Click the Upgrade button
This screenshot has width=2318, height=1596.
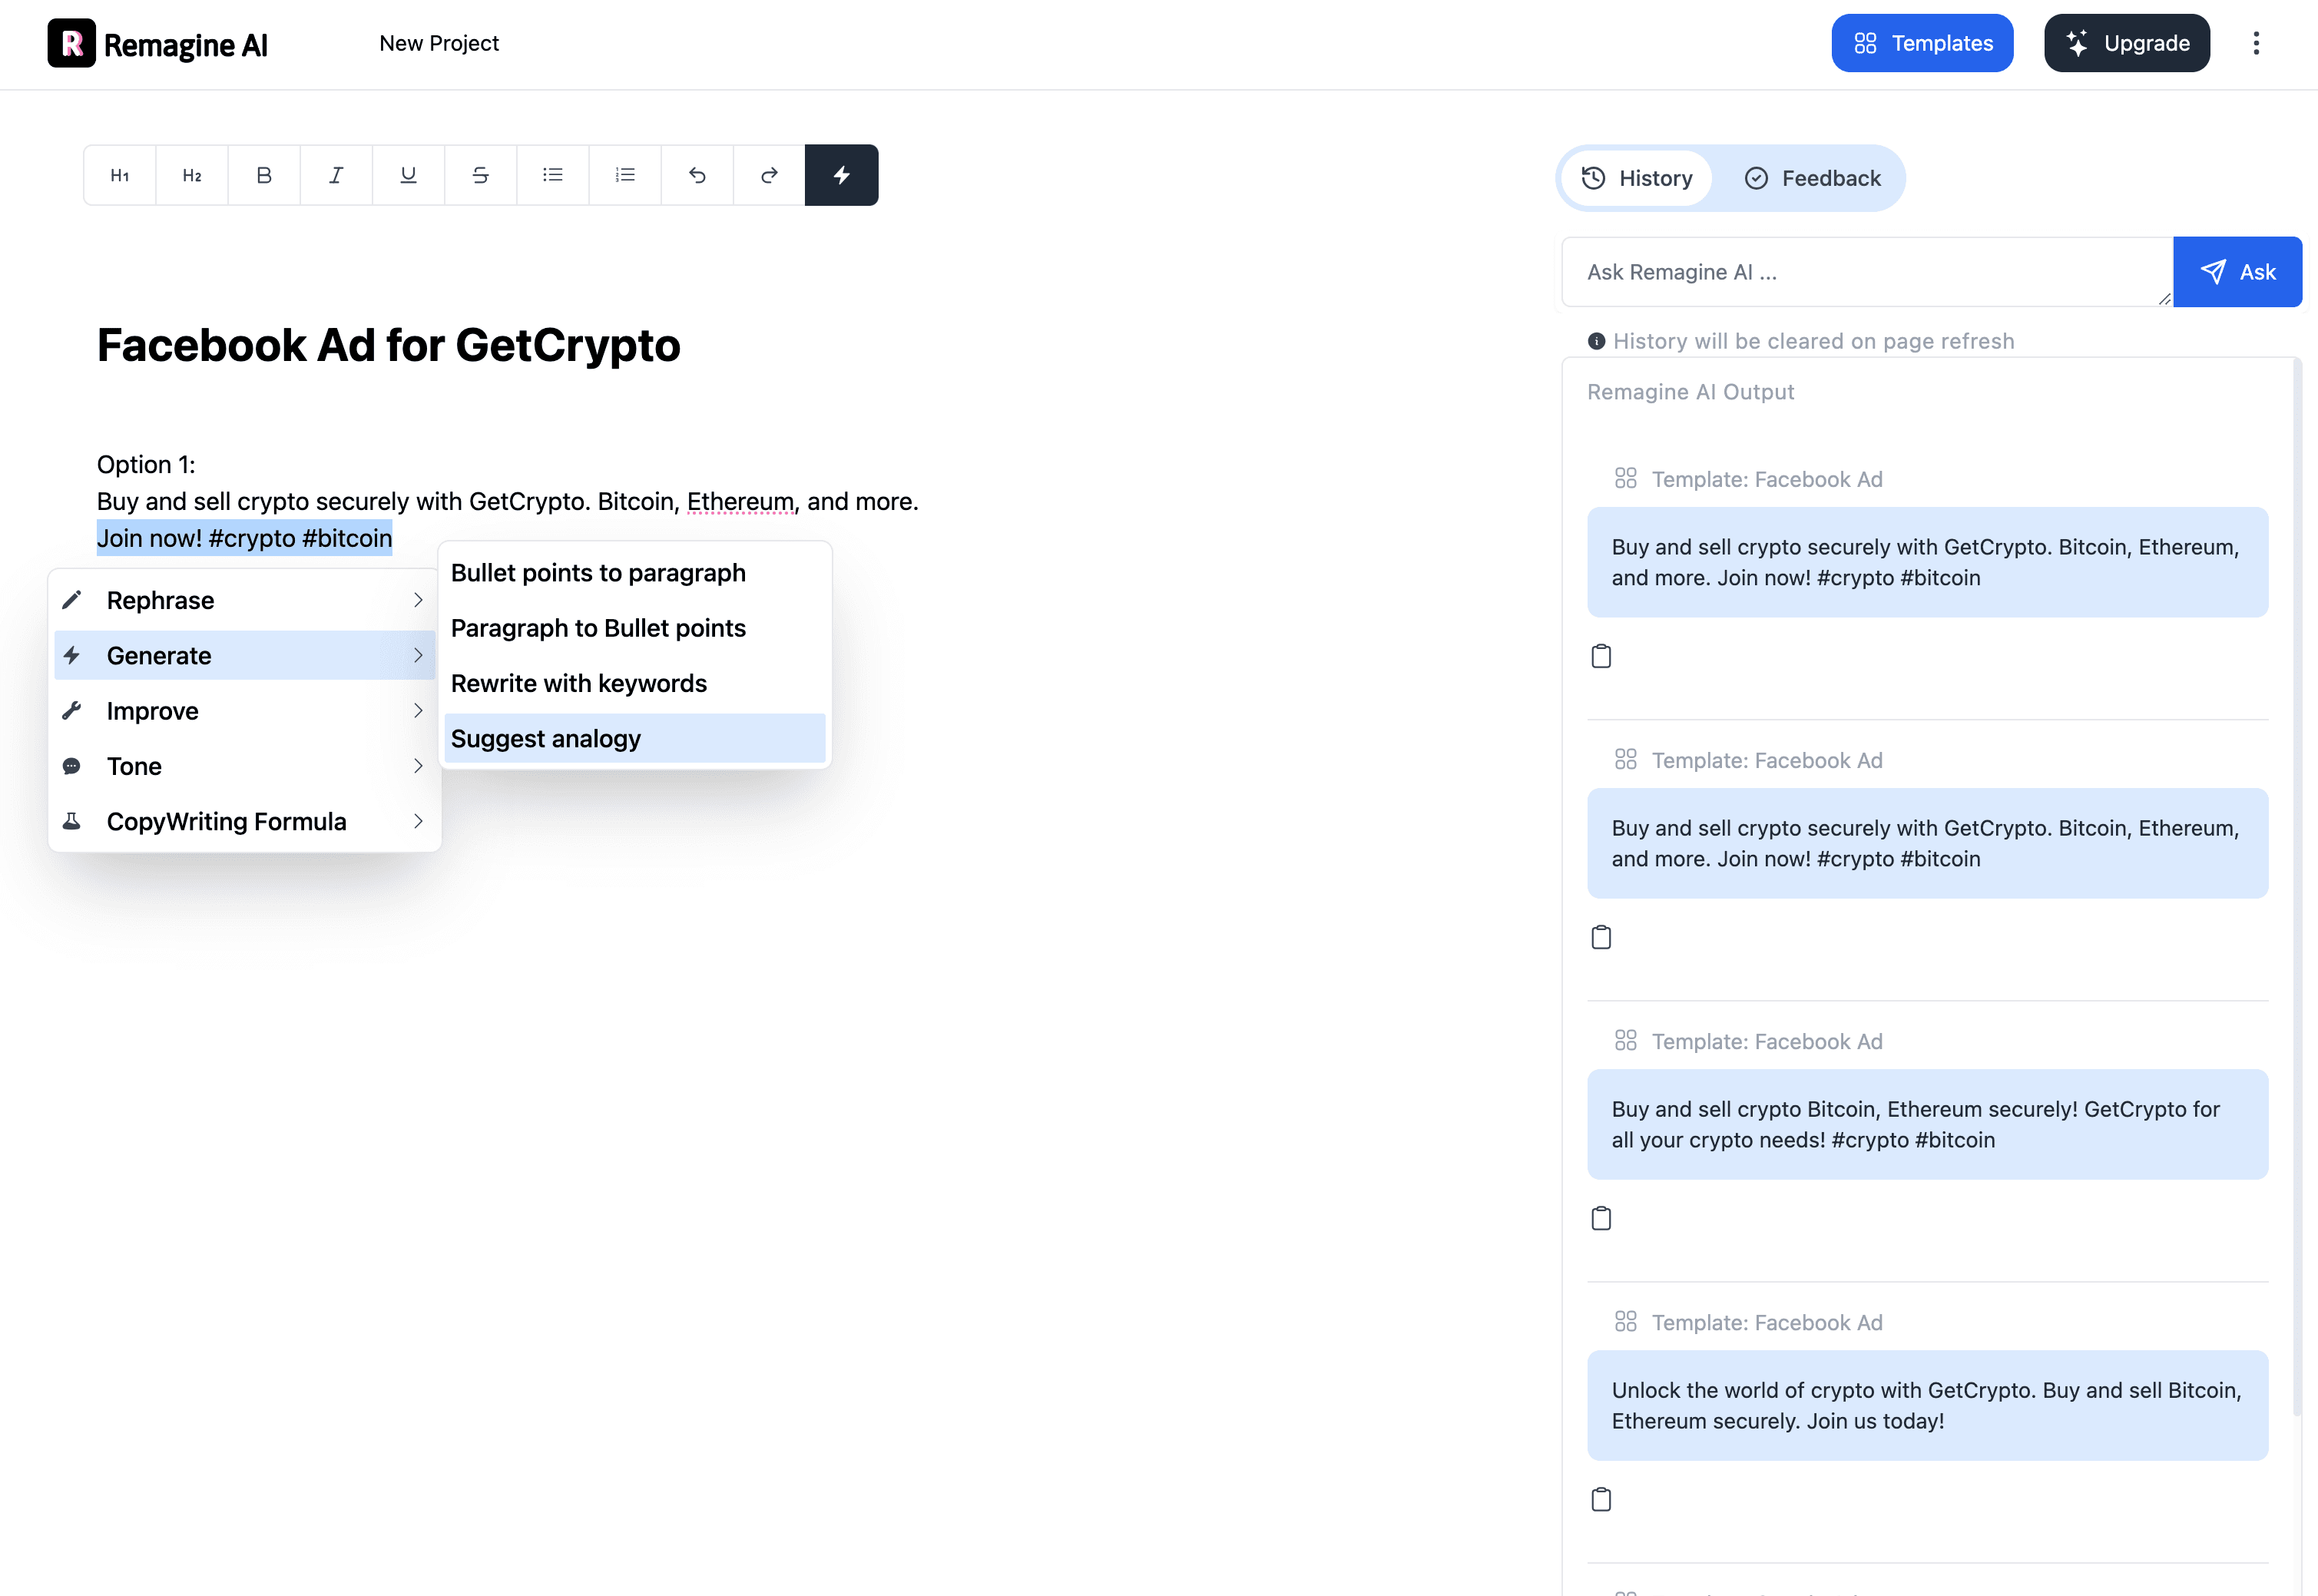coord(2127,43)
